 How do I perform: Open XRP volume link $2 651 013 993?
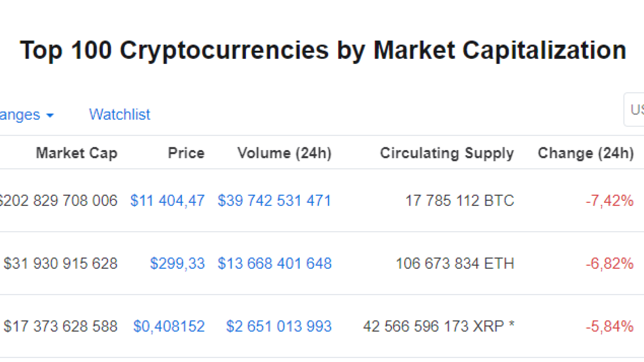click(279, 326)
